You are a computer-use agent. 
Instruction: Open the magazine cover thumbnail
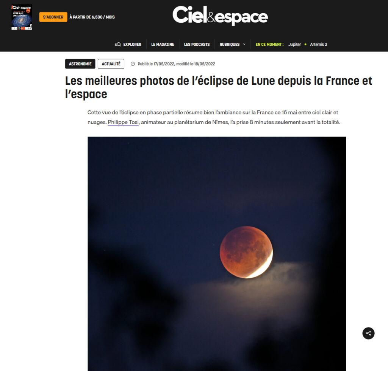[22, 17]
